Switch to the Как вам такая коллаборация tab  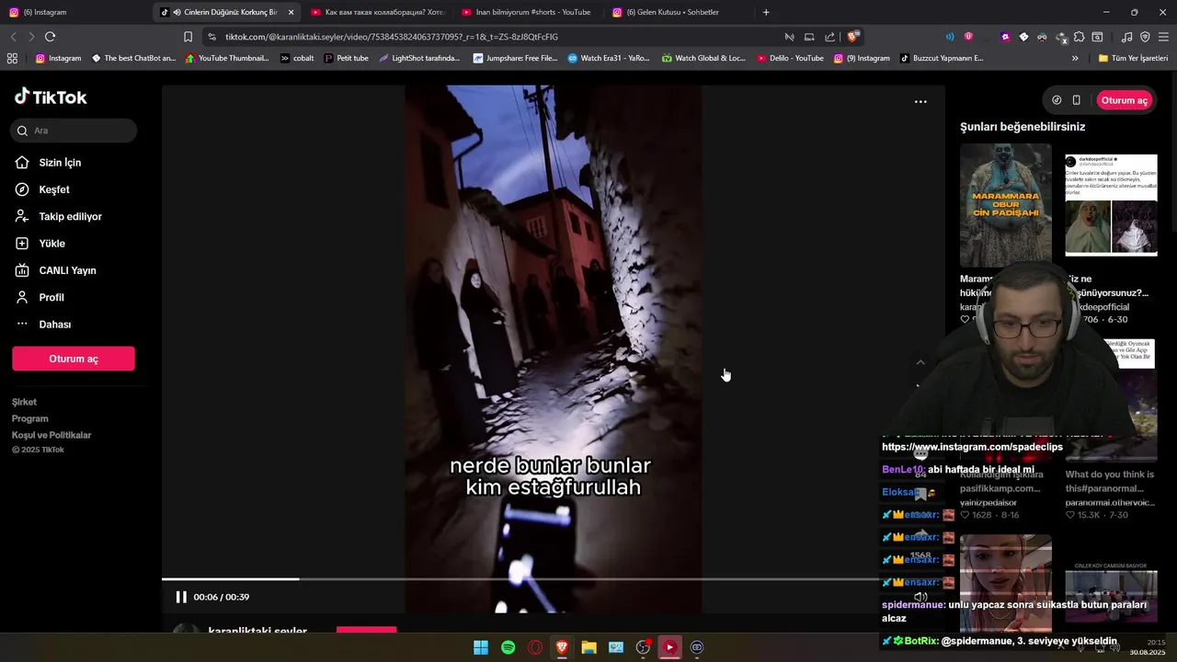pos(377,12)
